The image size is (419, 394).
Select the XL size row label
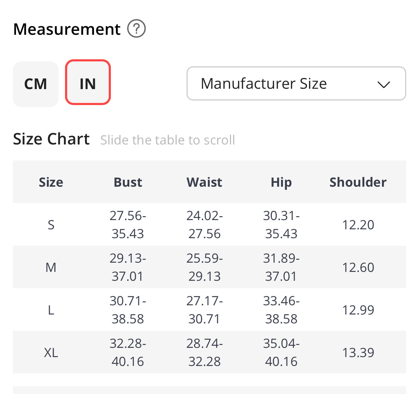click(51, 352)
